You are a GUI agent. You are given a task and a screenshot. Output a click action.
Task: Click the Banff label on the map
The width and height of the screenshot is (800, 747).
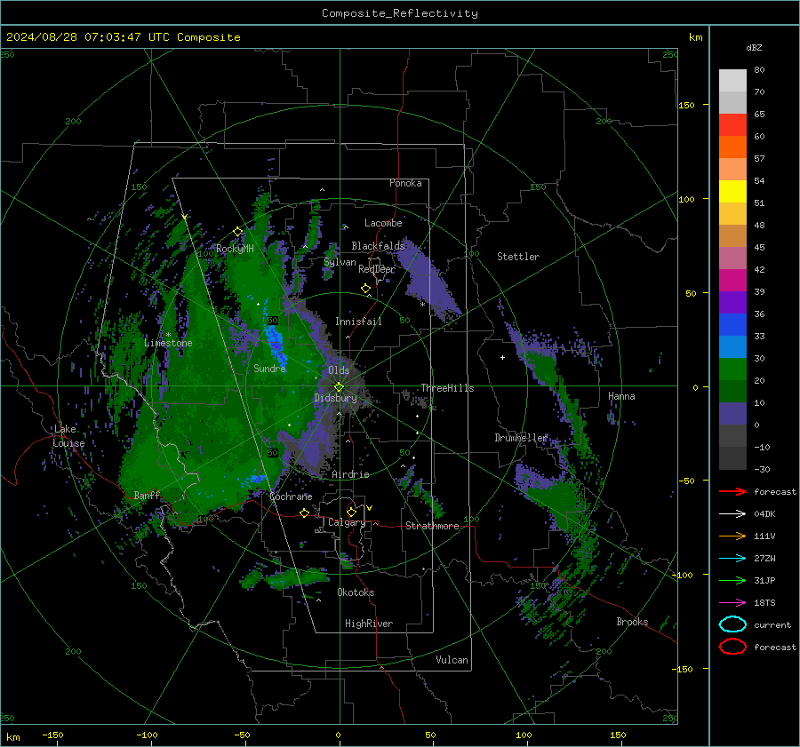pyautogui.click(x=147, y=495)
